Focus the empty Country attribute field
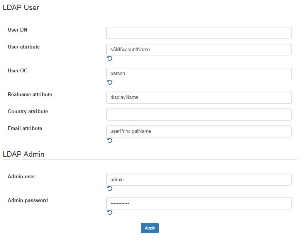The width and height of the screenshot is (305, 246). coord(199,114)
